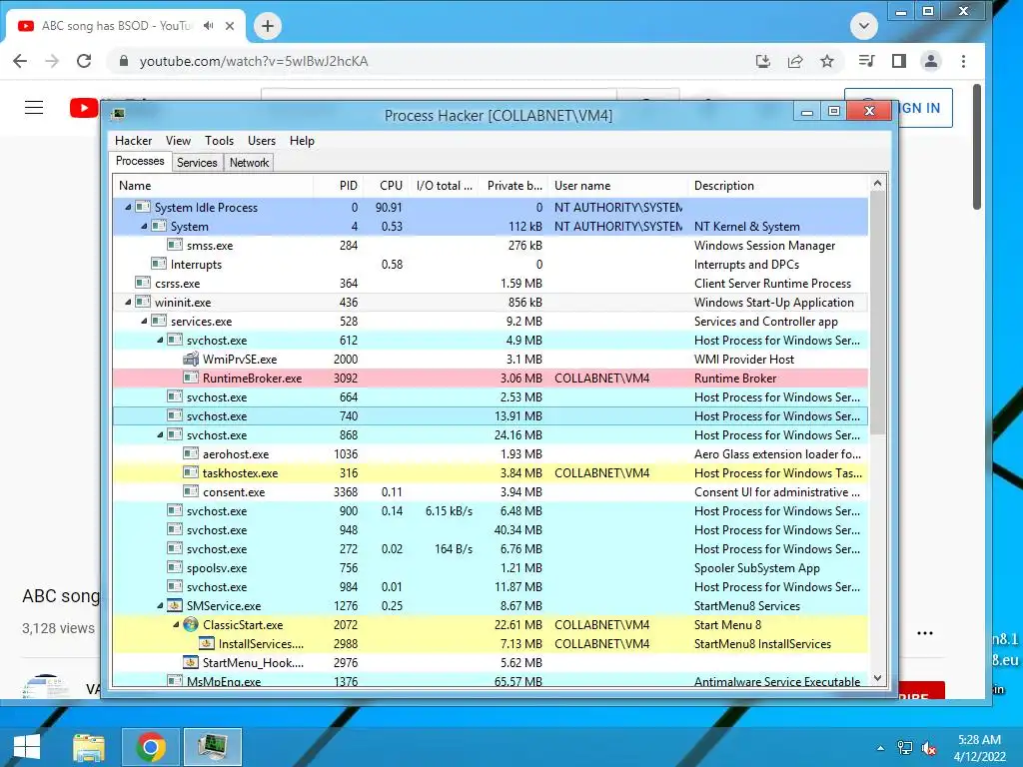Reload the Chrome page
Viewport: 1023px width, 767px height.
[84, 61]
